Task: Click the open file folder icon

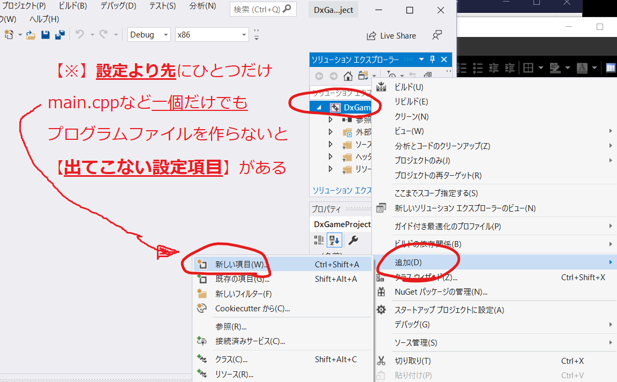Action: (x=31, y=35)
